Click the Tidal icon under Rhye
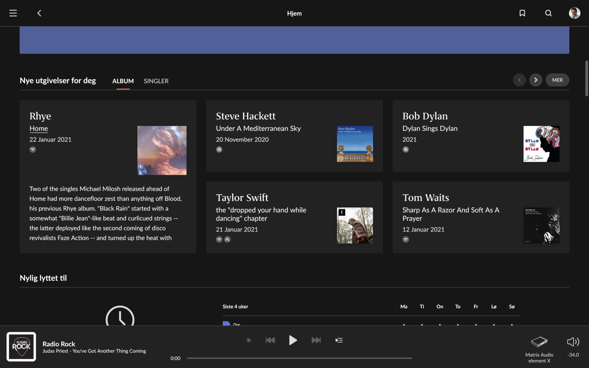 33,149
